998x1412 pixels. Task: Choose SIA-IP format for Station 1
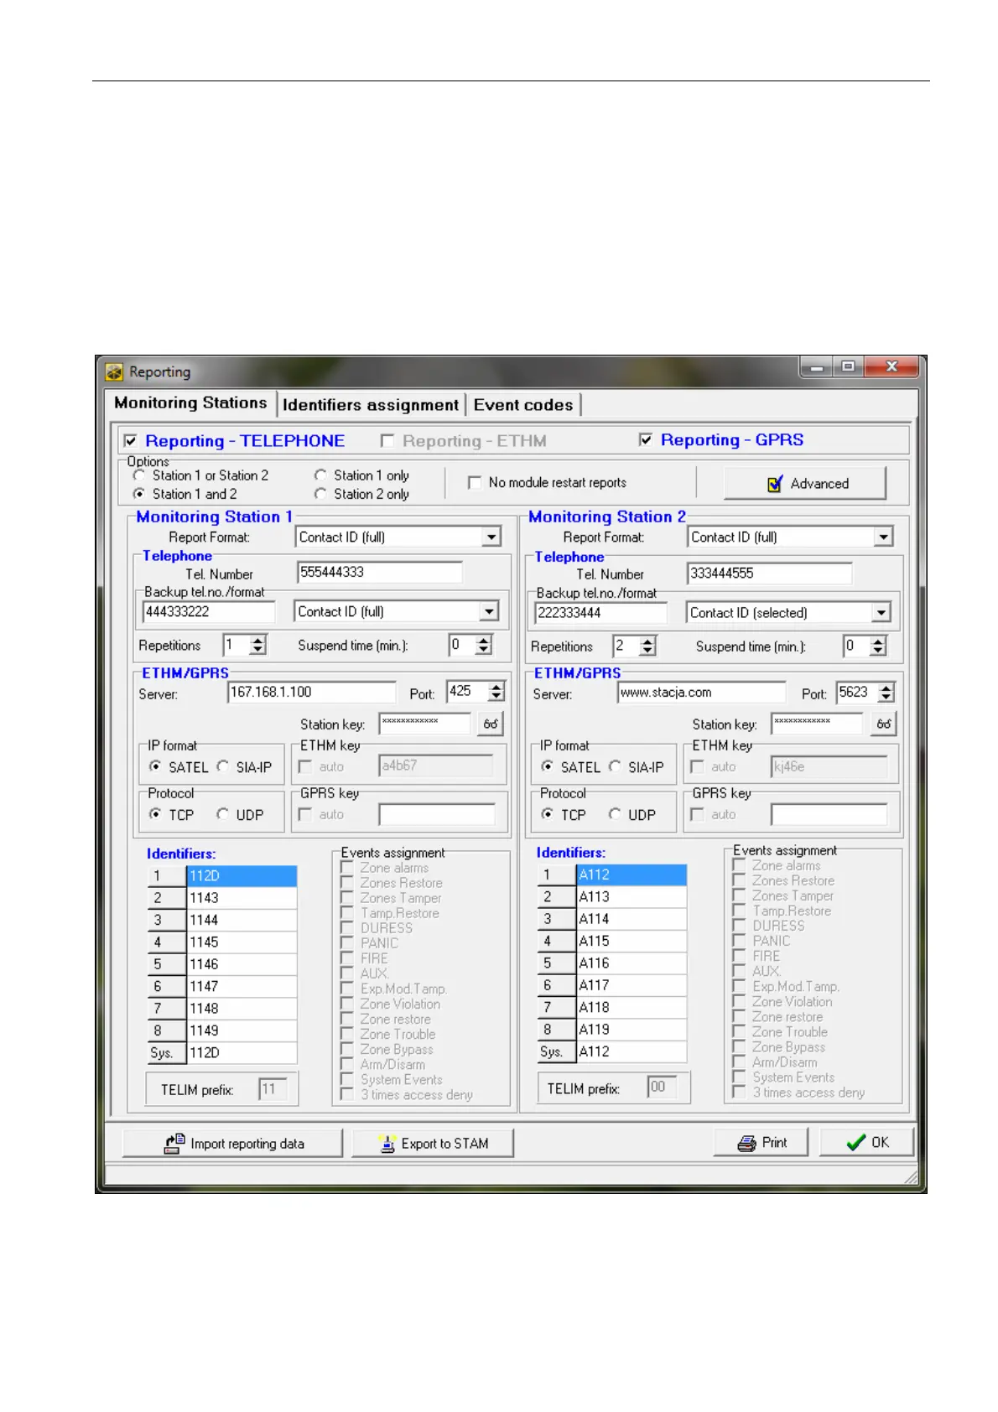coord(223,766)
